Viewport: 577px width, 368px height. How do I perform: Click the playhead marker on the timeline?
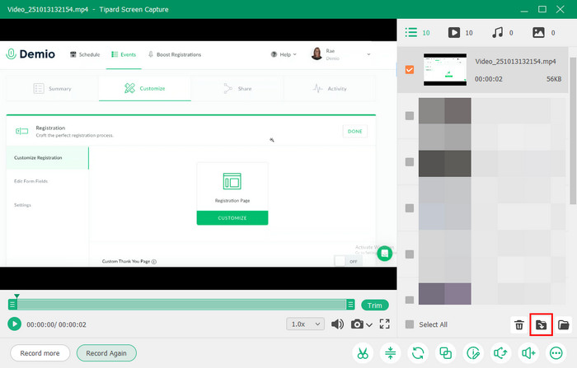point(16,296)
